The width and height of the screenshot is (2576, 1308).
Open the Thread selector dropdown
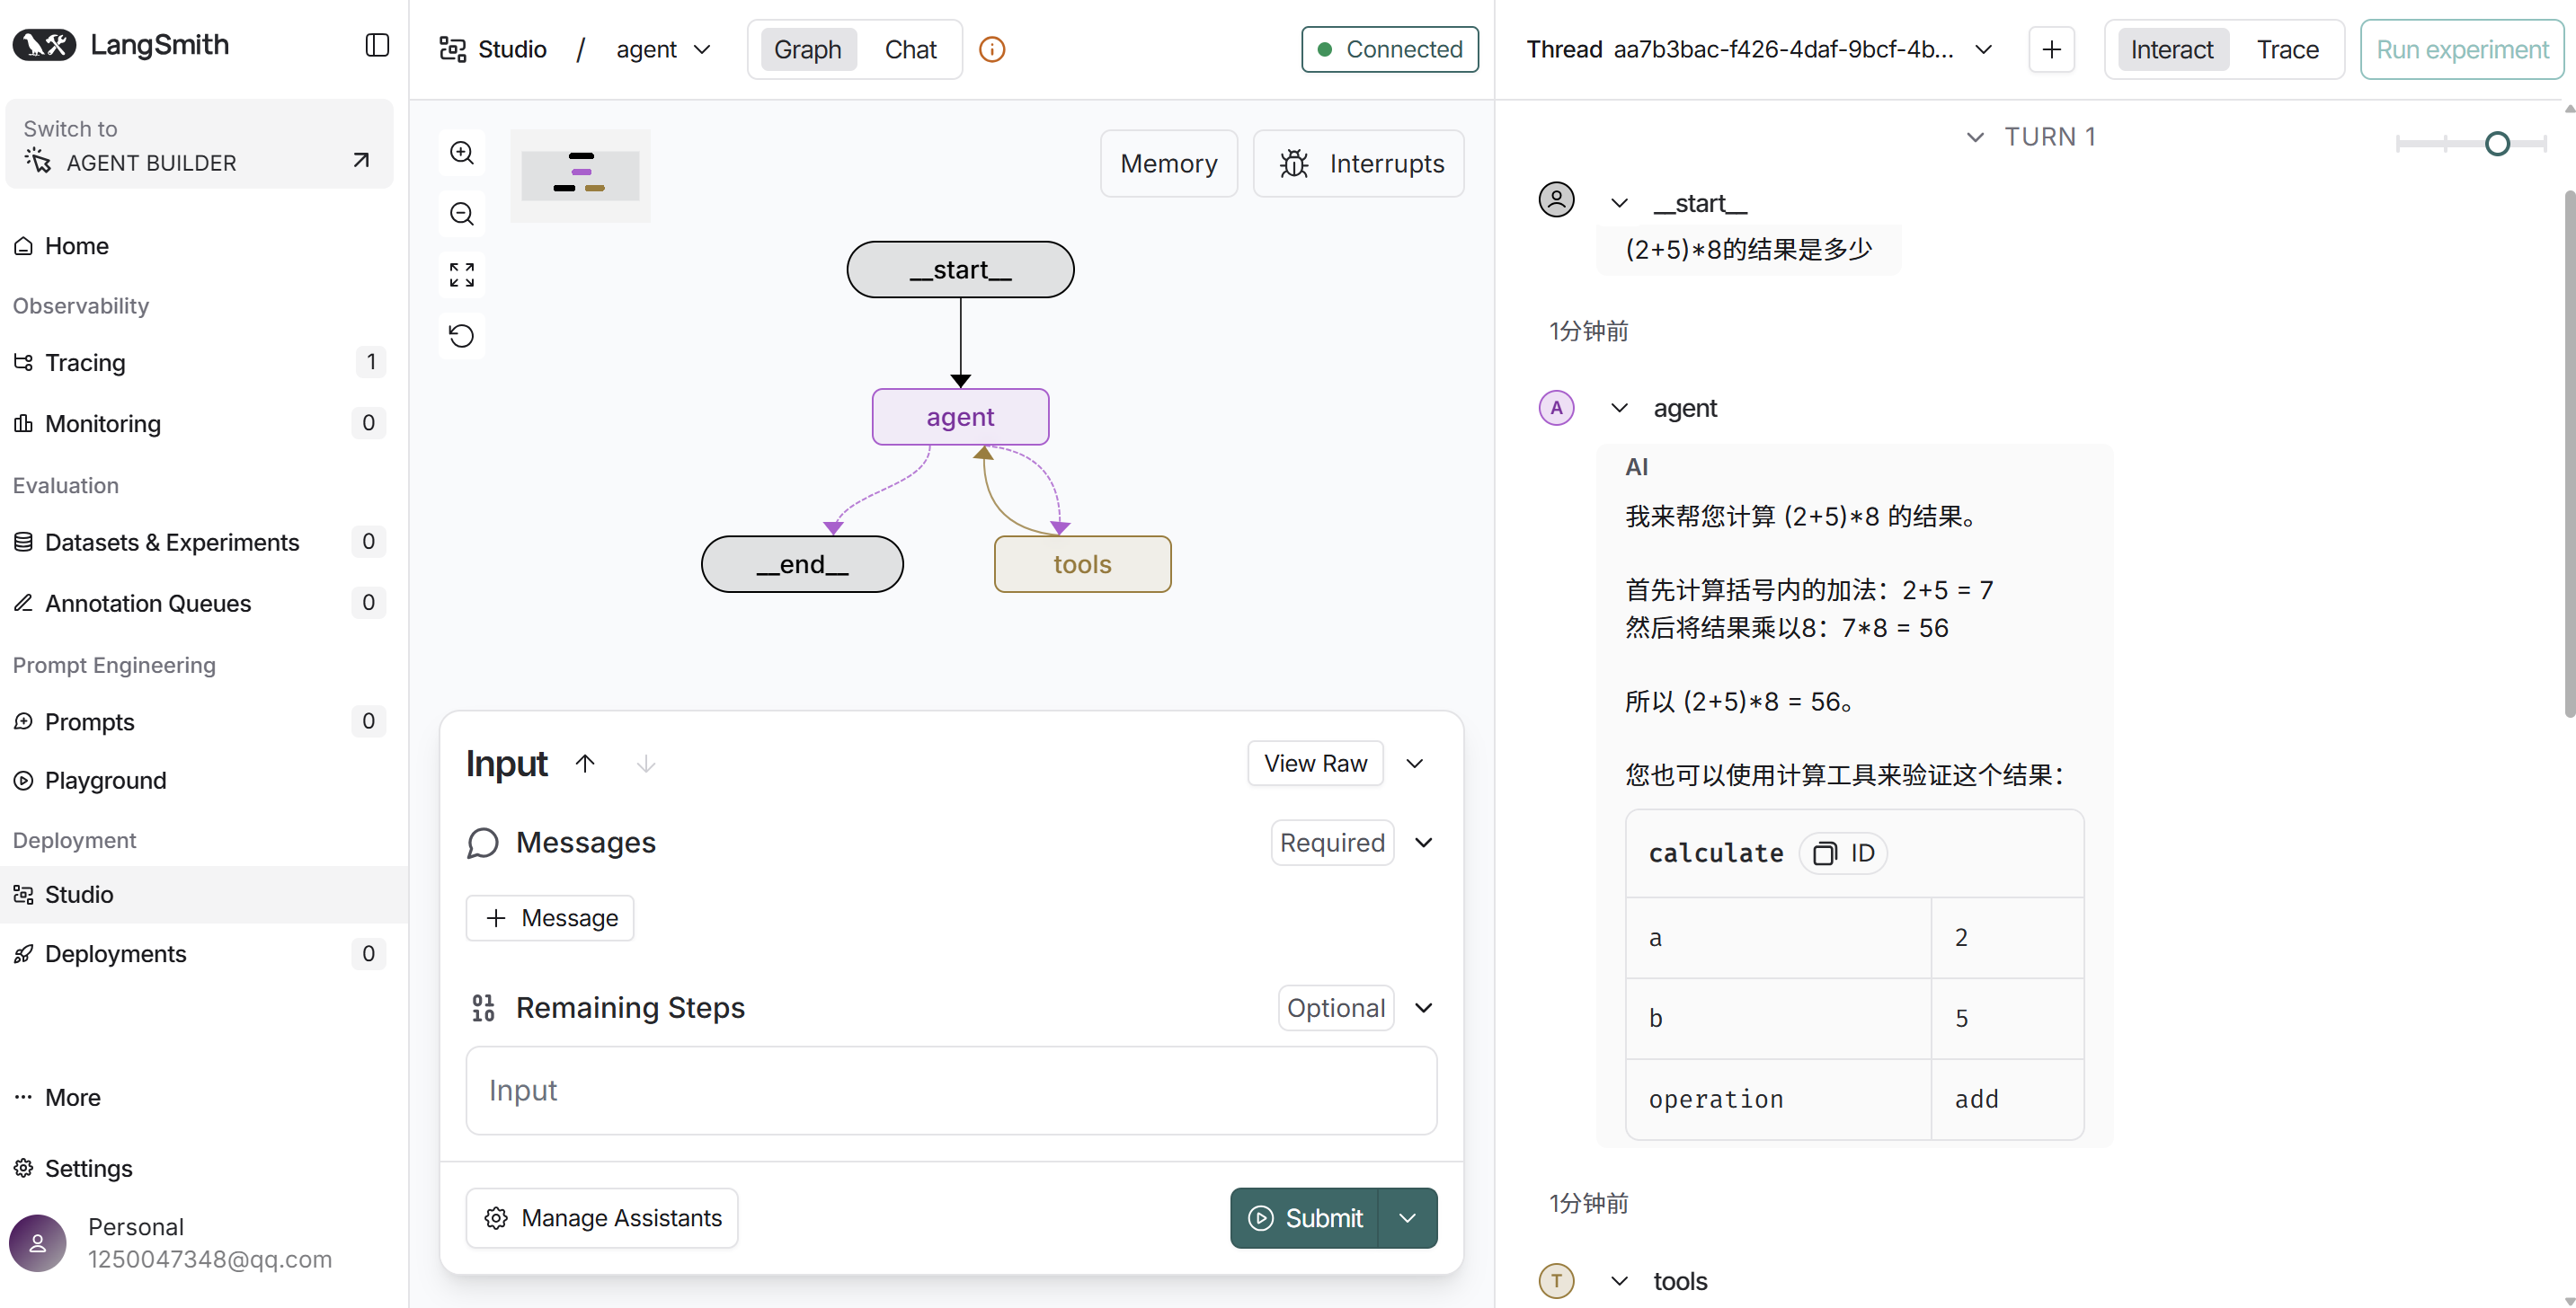click(x=1984, y=49)
